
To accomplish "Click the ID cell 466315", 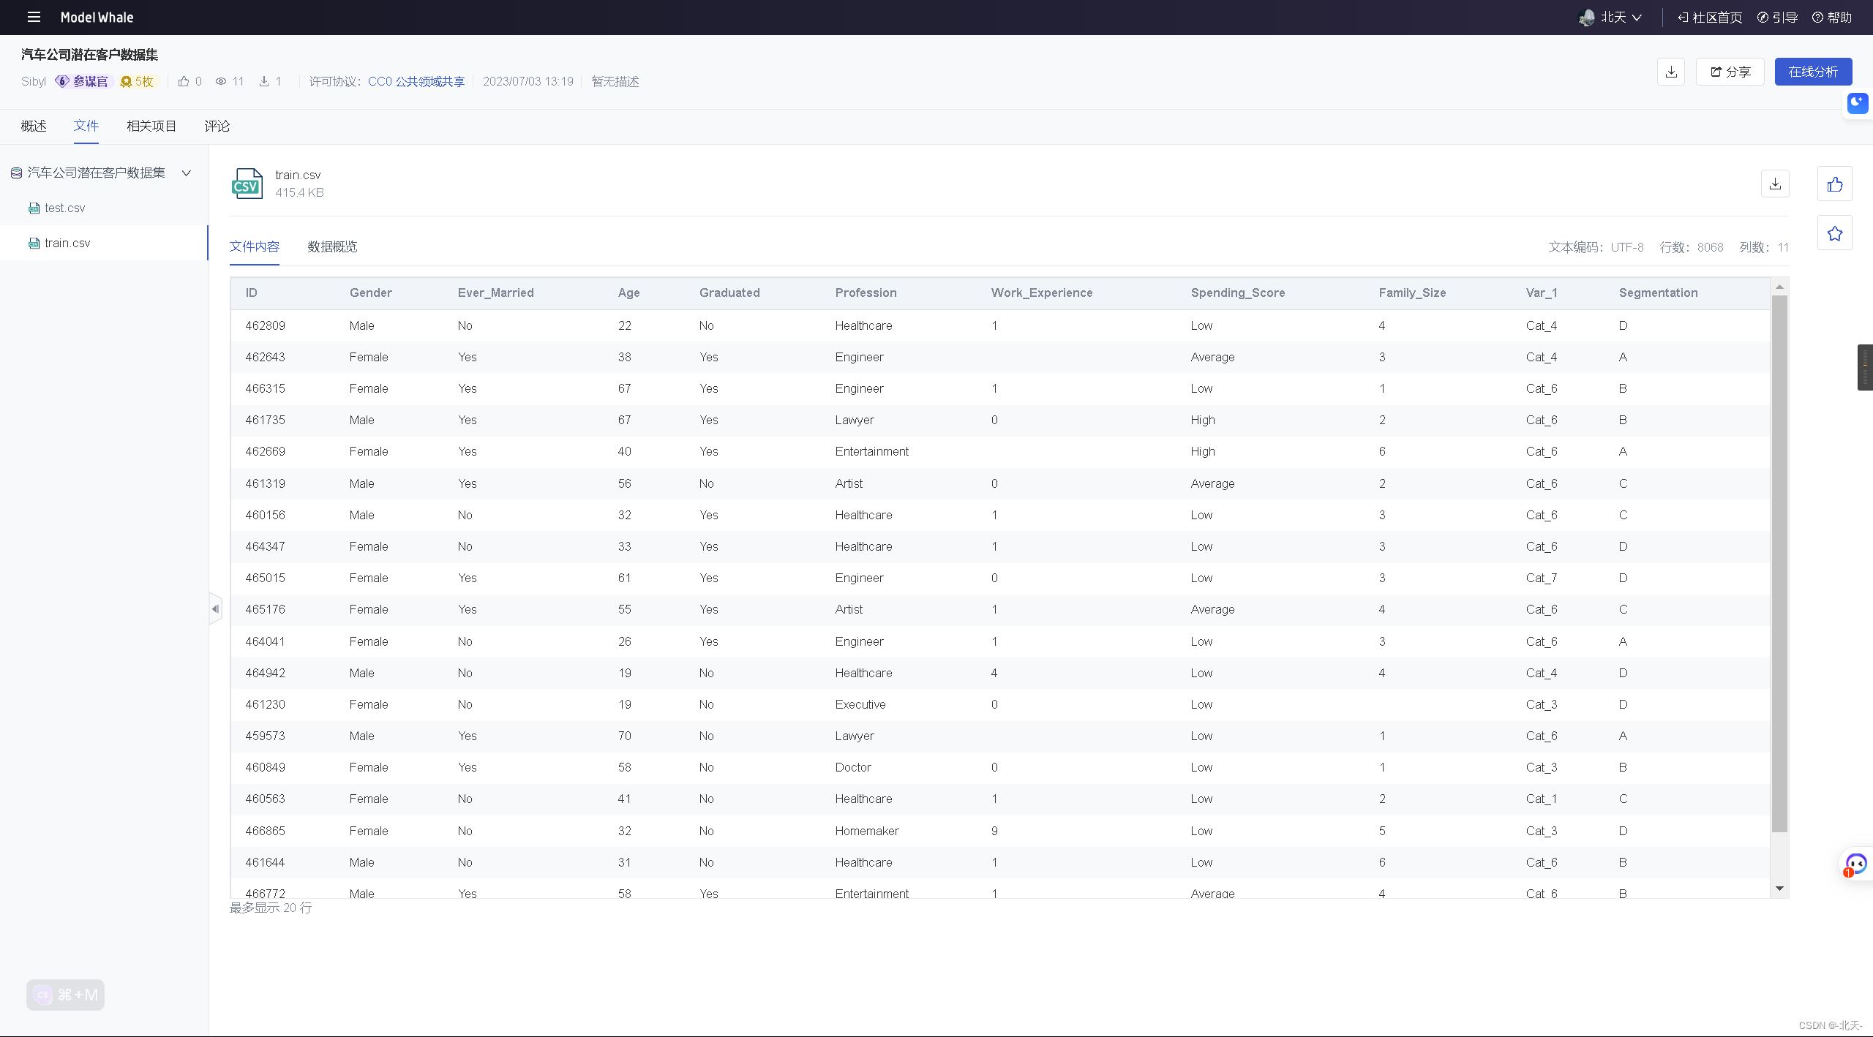I will [x=265, y=388].
